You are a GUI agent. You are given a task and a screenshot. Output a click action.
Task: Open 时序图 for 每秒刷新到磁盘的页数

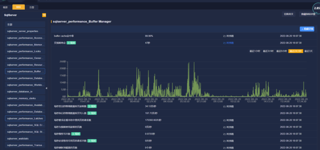[228, 148]
